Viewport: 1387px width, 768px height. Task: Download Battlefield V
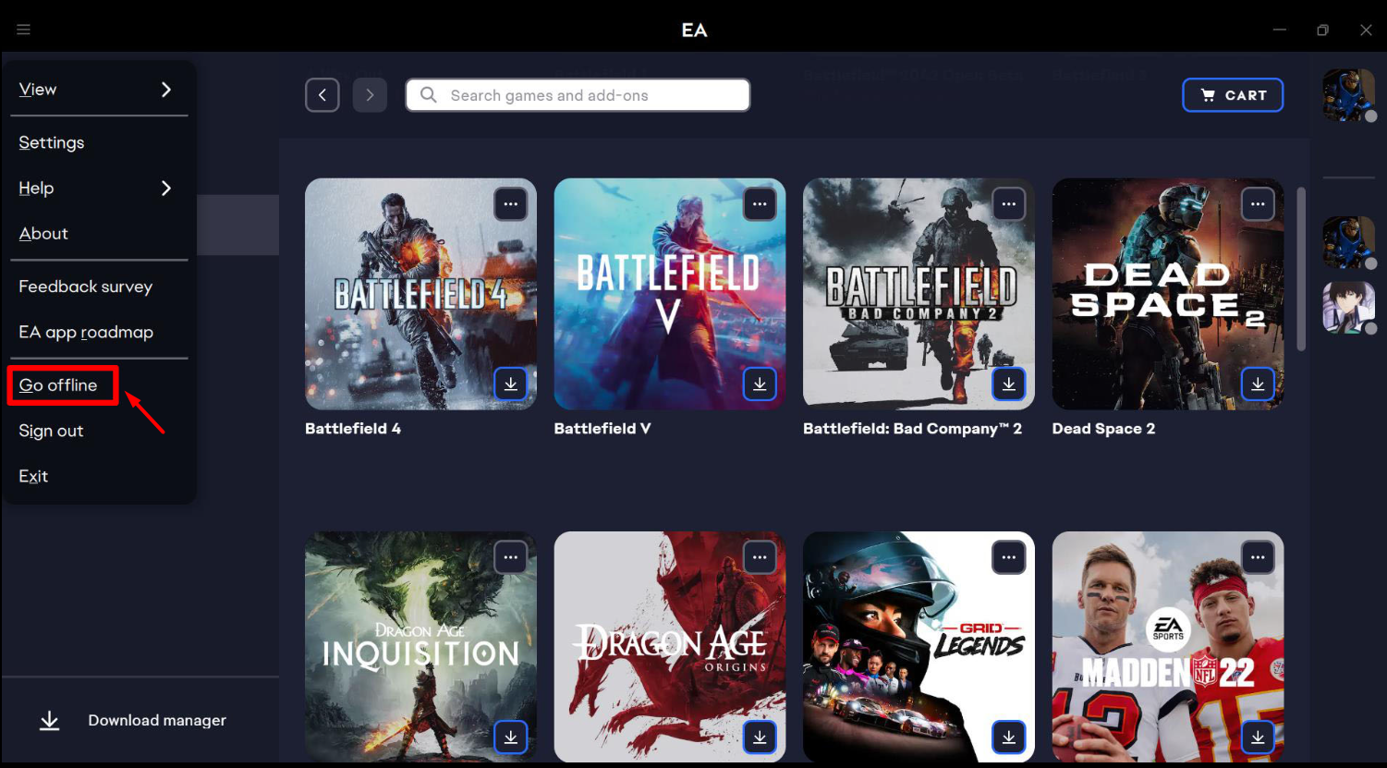pos(760,384)
